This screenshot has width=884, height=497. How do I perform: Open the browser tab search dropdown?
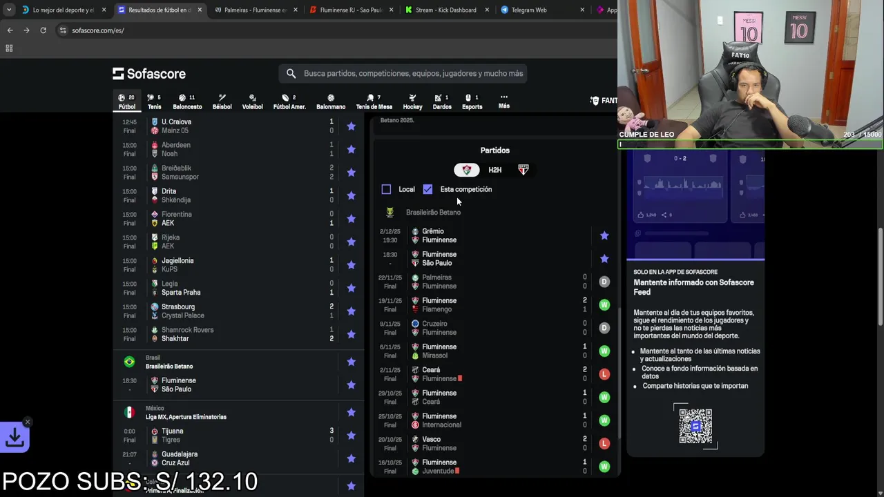click(x=8, y=10)
